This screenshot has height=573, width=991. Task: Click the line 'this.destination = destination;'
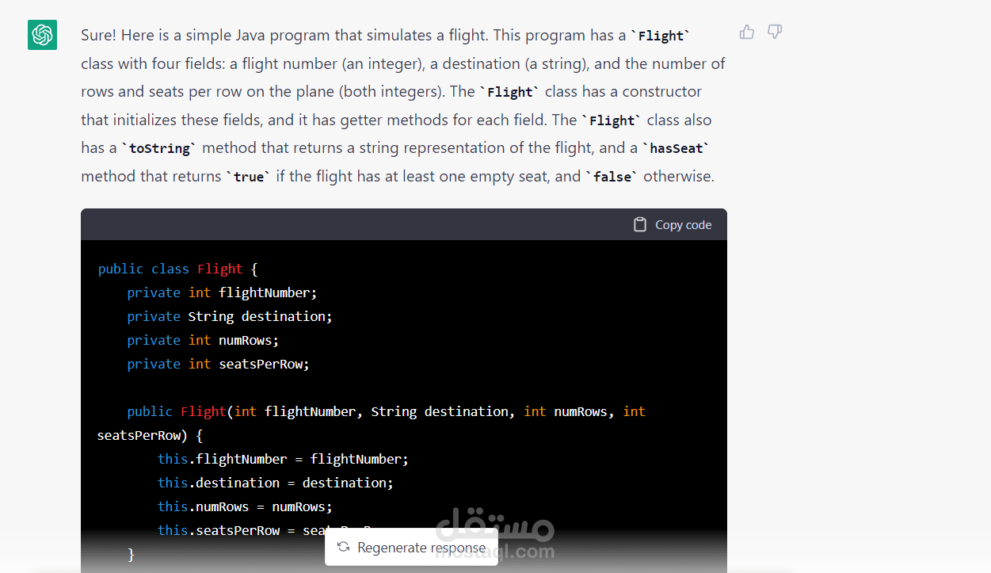coord(276,483)
